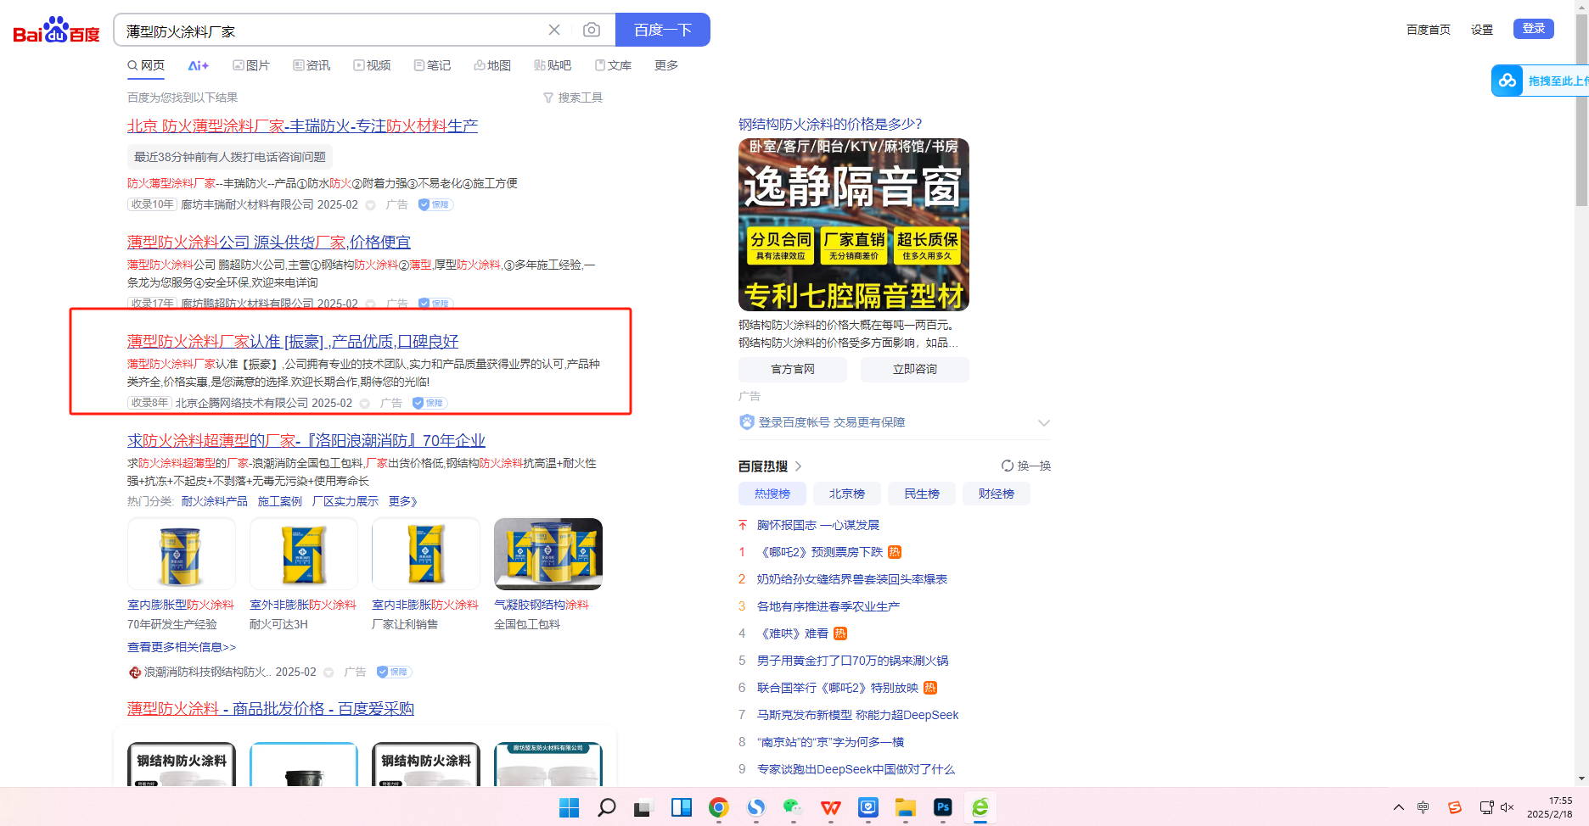Open 设置 menu in header
The height and width of the screenshot is (826, 1589).
coord(1482,30)
